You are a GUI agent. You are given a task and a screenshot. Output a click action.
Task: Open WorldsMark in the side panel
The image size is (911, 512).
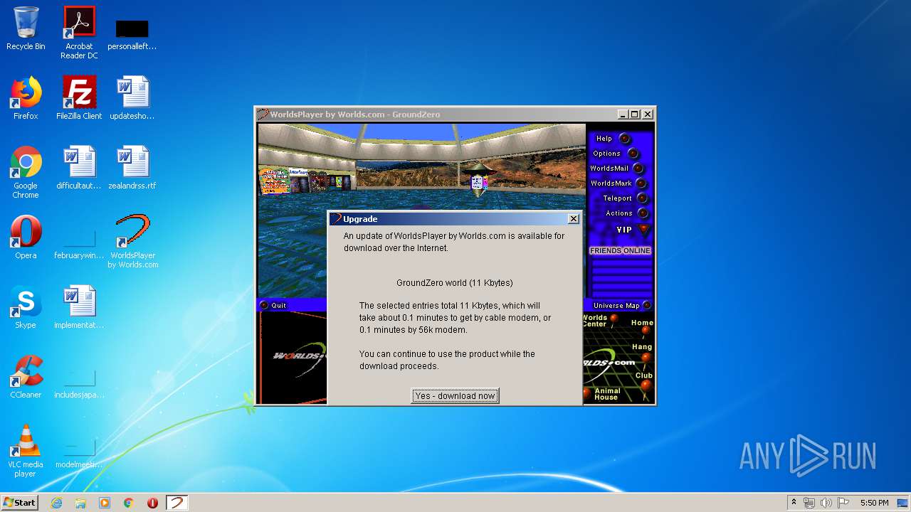618,183
